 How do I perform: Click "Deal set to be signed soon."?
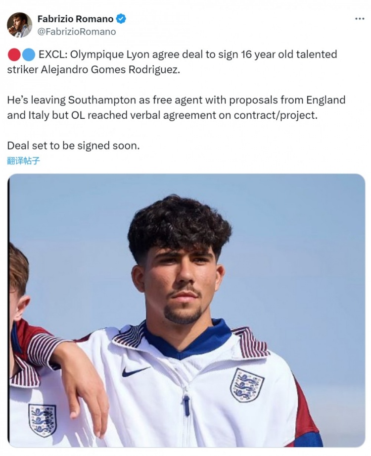coord(74,146)
